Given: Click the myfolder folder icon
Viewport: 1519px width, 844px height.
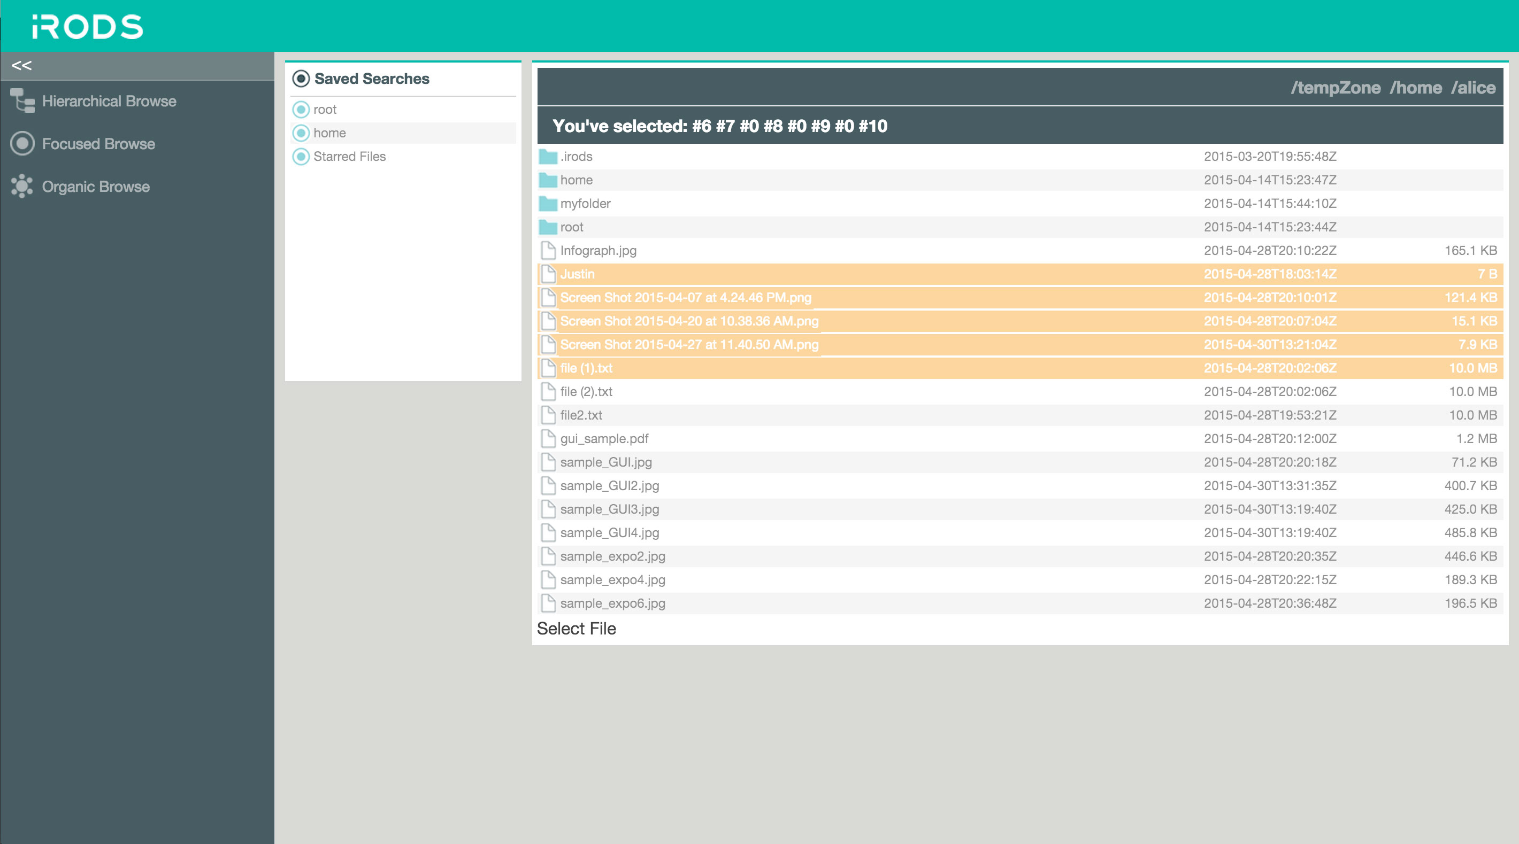Looking at the screenshot, I should coord(548,204).
